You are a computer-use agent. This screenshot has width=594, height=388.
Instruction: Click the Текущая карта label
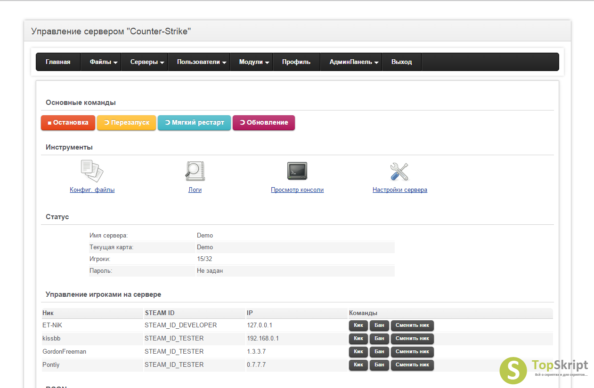point(112,247)
